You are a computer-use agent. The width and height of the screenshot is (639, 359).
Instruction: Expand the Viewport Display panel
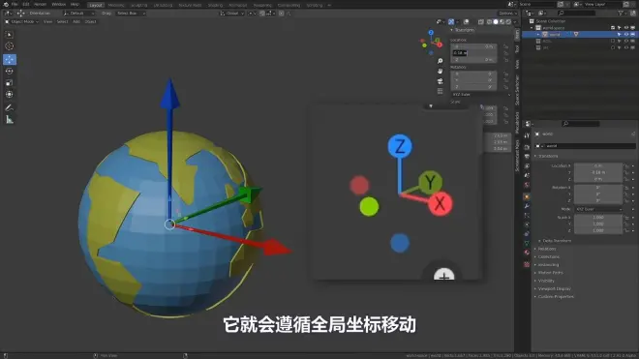[554, 288]
